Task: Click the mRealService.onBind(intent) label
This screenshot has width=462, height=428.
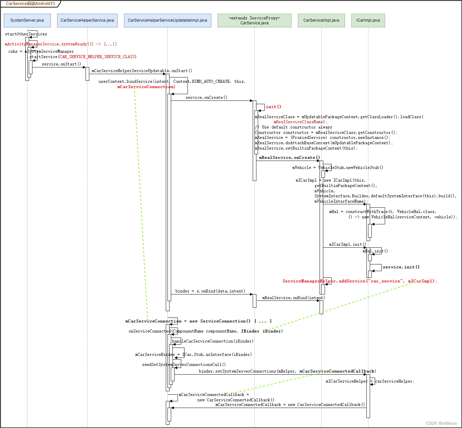Action: click(294, 298)
